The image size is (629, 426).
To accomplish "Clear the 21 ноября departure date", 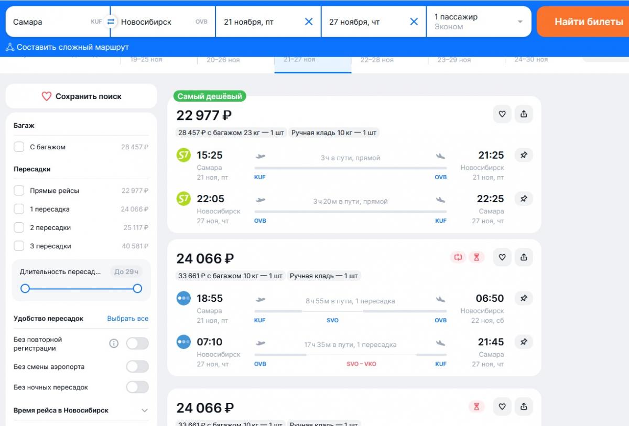I will (x=309, y=21).
